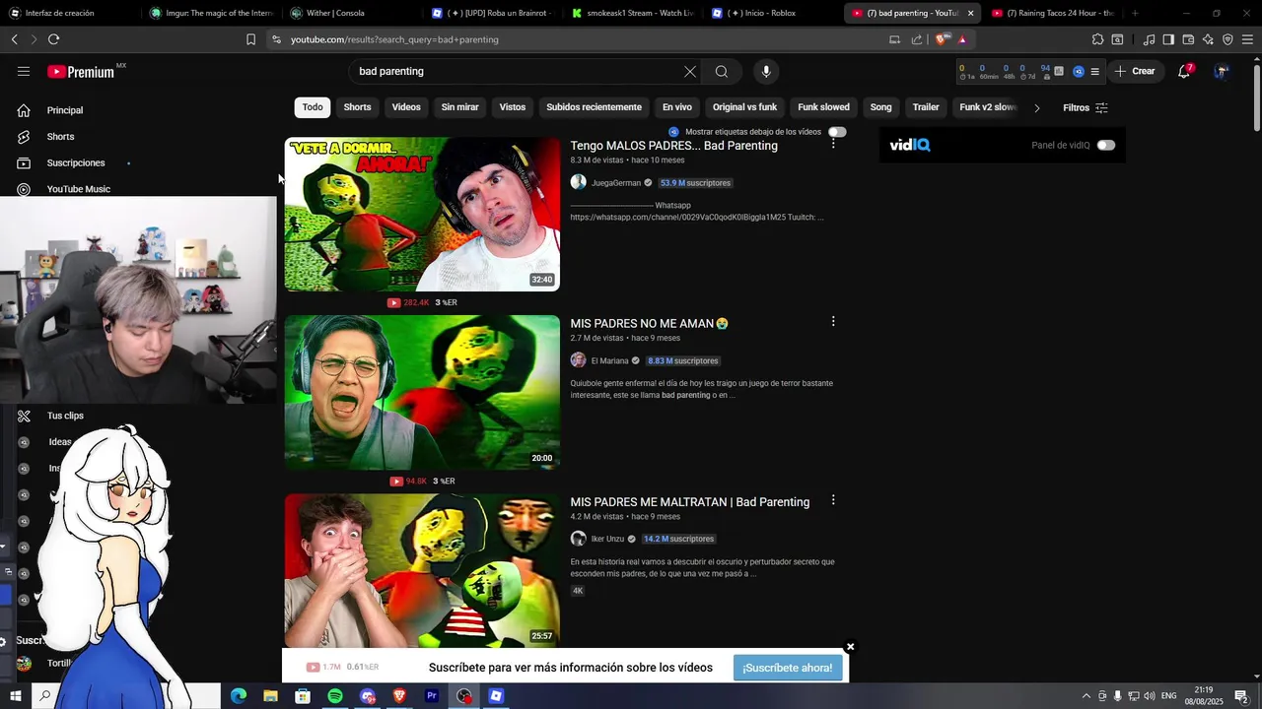Viewport: 1262px width, 709px height.
Task: Open more options for MIS PADRES ME MALTRATAN
Action: pyautogui.click(x=833, y=500)
